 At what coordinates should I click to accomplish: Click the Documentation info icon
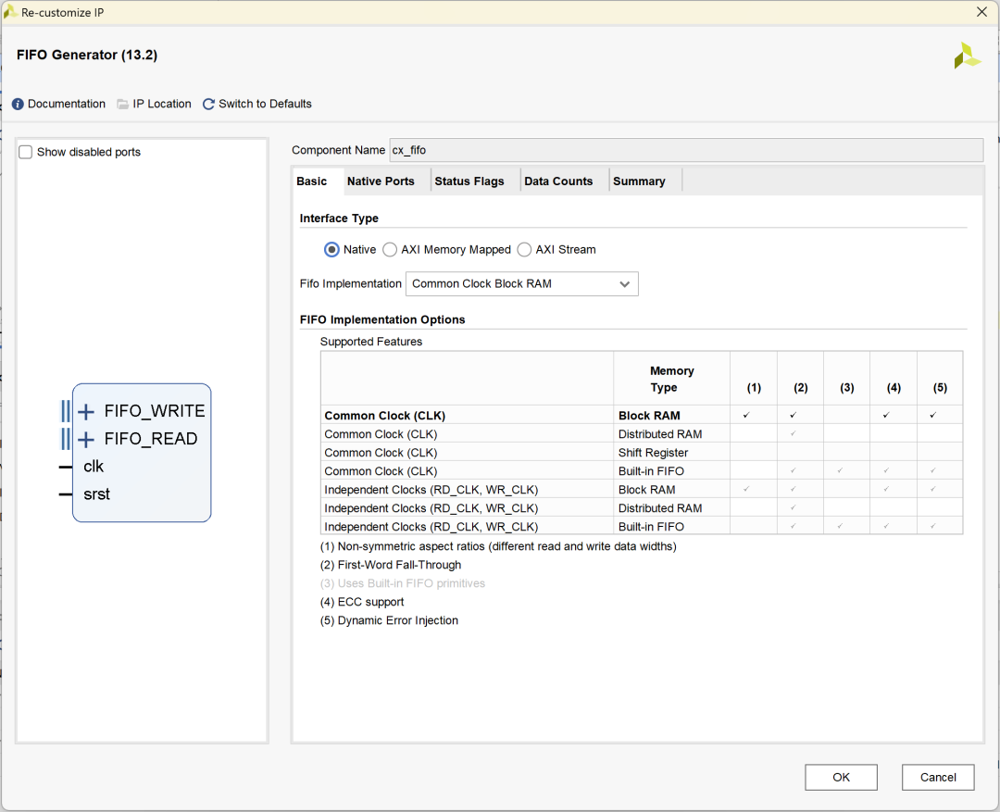pos(19,105)
